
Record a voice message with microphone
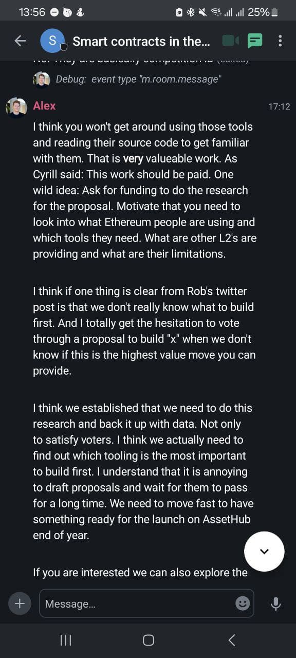(x=276, y=604)
